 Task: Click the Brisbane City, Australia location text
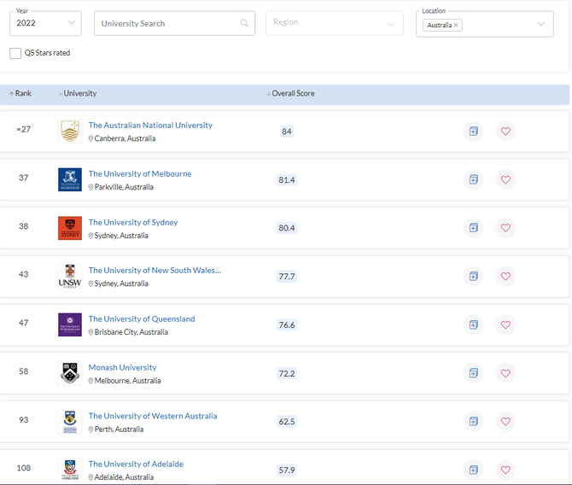tap(131, 332)
